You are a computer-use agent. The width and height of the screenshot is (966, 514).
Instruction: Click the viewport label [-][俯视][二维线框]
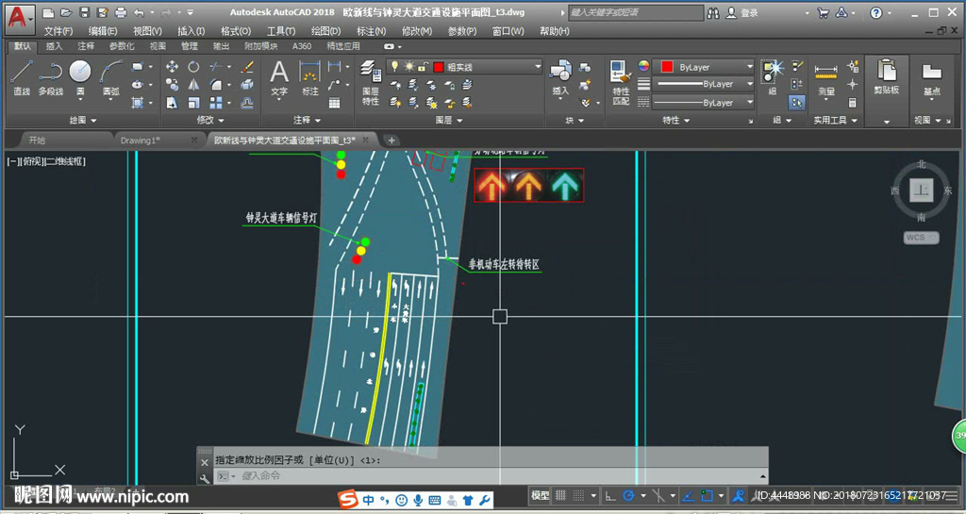(46, 161)
